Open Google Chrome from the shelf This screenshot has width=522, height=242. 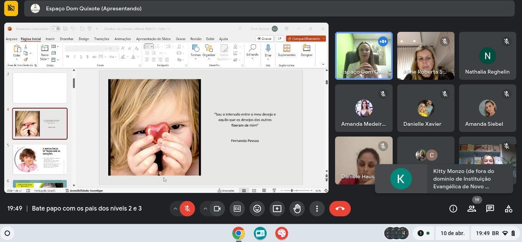point(238,233)
